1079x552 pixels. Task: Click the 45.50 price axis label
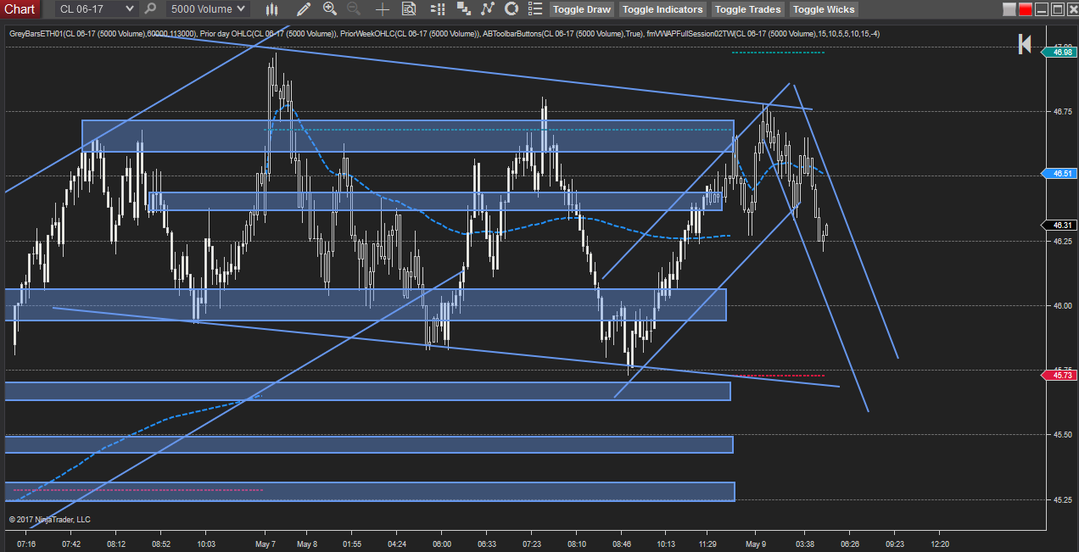tap(1064, 434)
